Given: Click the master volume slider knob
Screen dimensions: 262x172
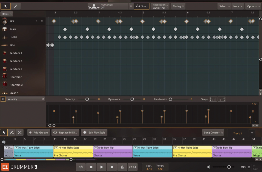Looking at the screenshot, I should 229,167.
